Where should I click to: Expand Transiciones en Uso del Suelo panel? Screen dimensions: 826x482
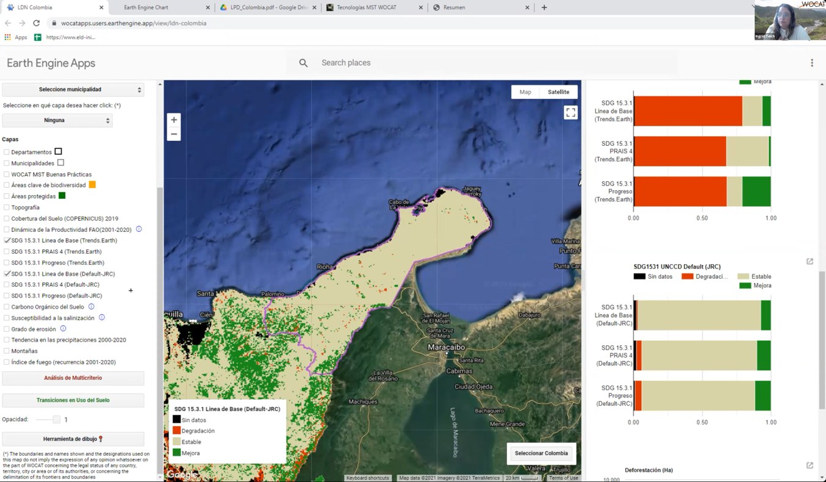[x=73, y=400]
